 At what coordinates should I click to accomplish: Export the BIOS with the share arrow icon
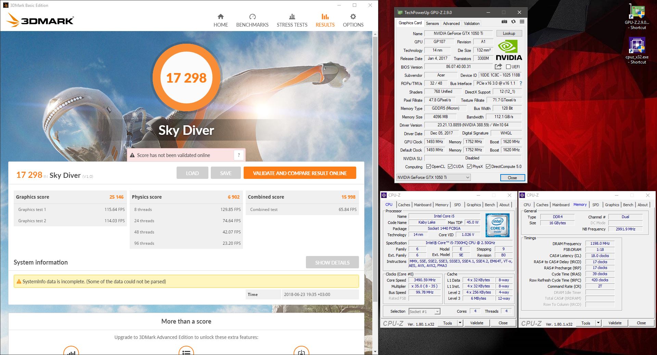499,67
